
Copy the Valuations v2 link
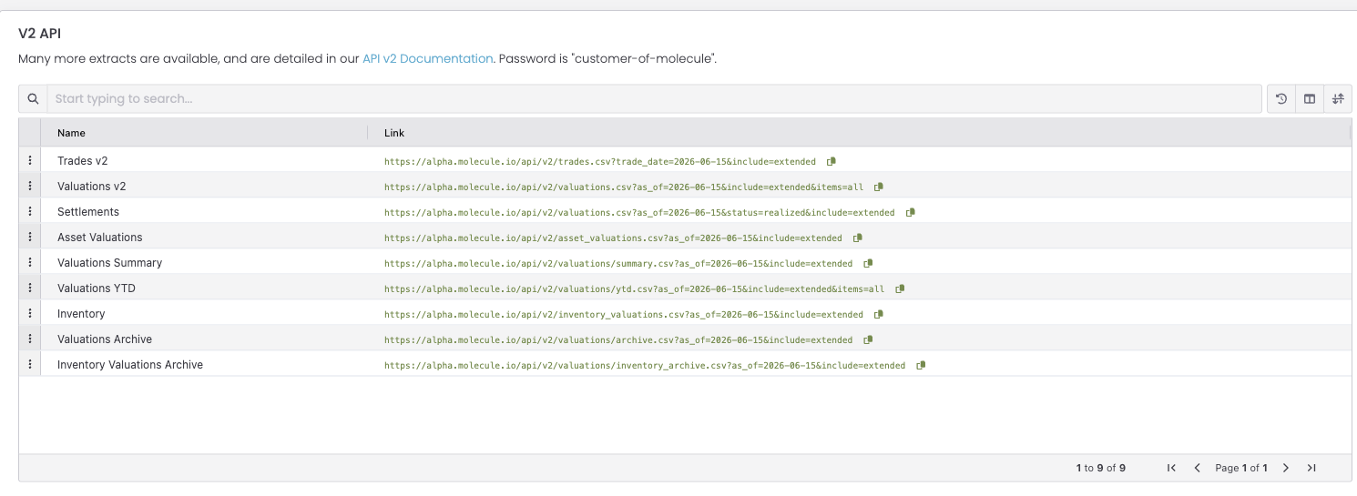pos(878,187)
